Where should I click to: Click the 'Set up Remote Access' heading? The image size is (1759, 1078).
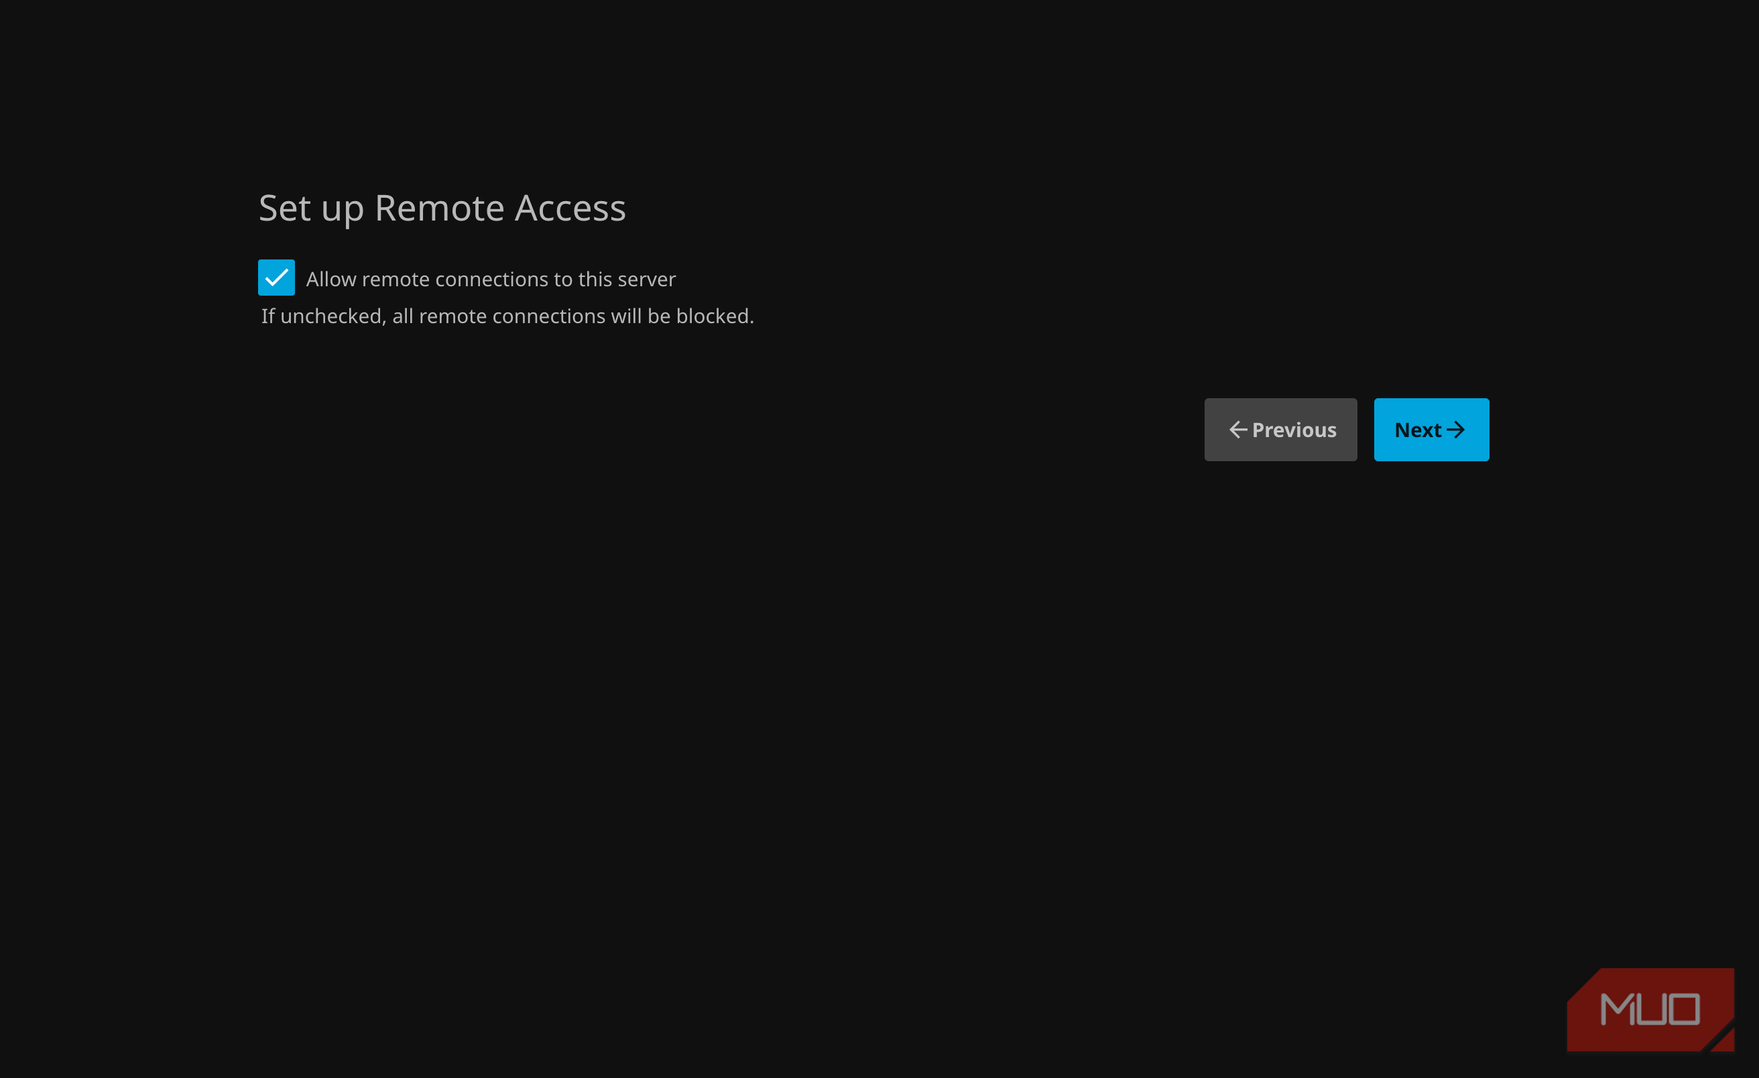click(x=442, y=208)
